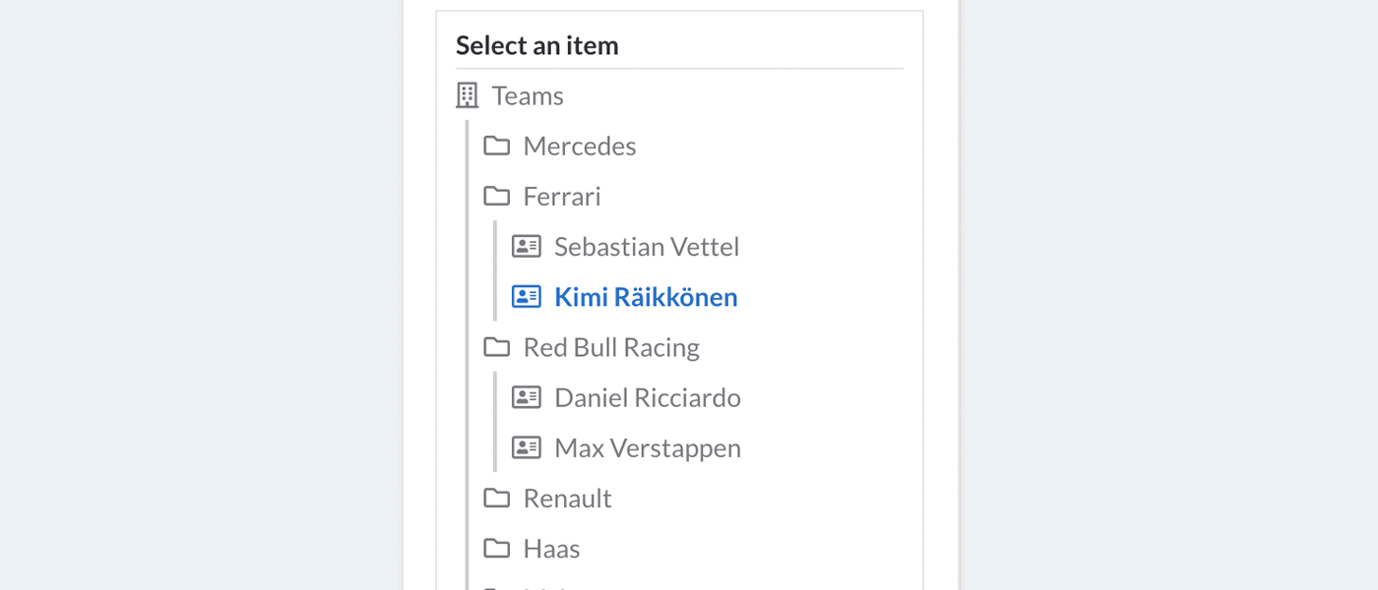Click the blue ID card icon for Kimi Räikkönen
Image resolution: width=1378 pixels, height=590 pixels.
click(527, 297)
